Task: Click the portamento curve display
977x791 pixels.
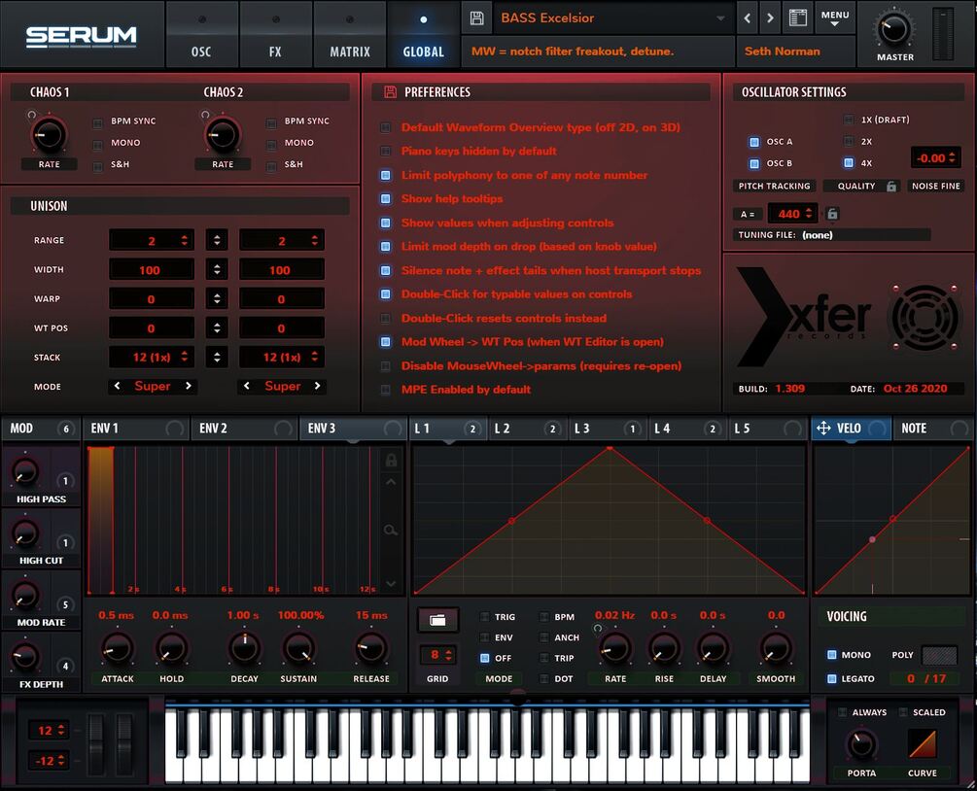Action: point(923,743)
